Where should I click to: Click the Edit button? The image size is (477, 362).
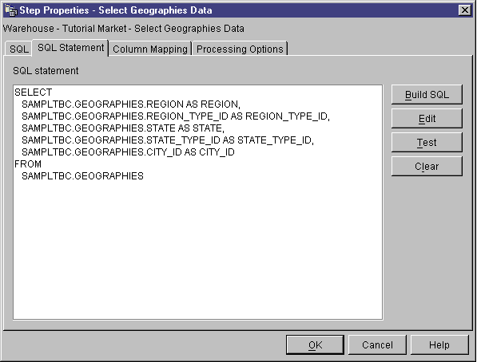(x=427, y=119)
